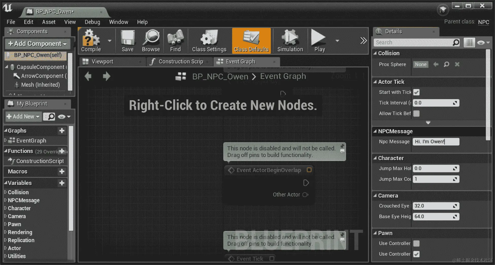This screenshot has height=265, width=495.
Task: Select None in Prox Sphere dropdown
Action: pyautogui.click(x=421, y=64)
